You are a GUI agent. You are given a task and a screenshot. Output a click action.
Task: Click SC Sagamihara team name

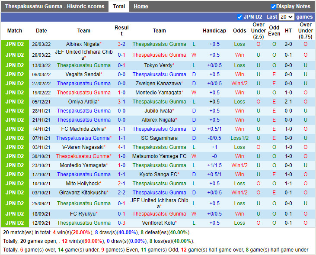point(159,138)
